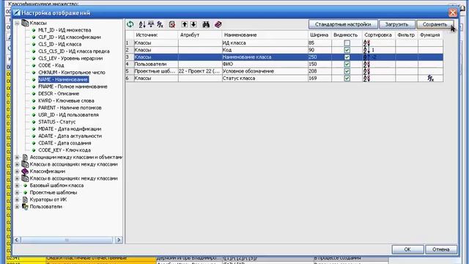Click the tree horizontal scrollbar thumb
The image size is (469, 264).
pos(67,240)
